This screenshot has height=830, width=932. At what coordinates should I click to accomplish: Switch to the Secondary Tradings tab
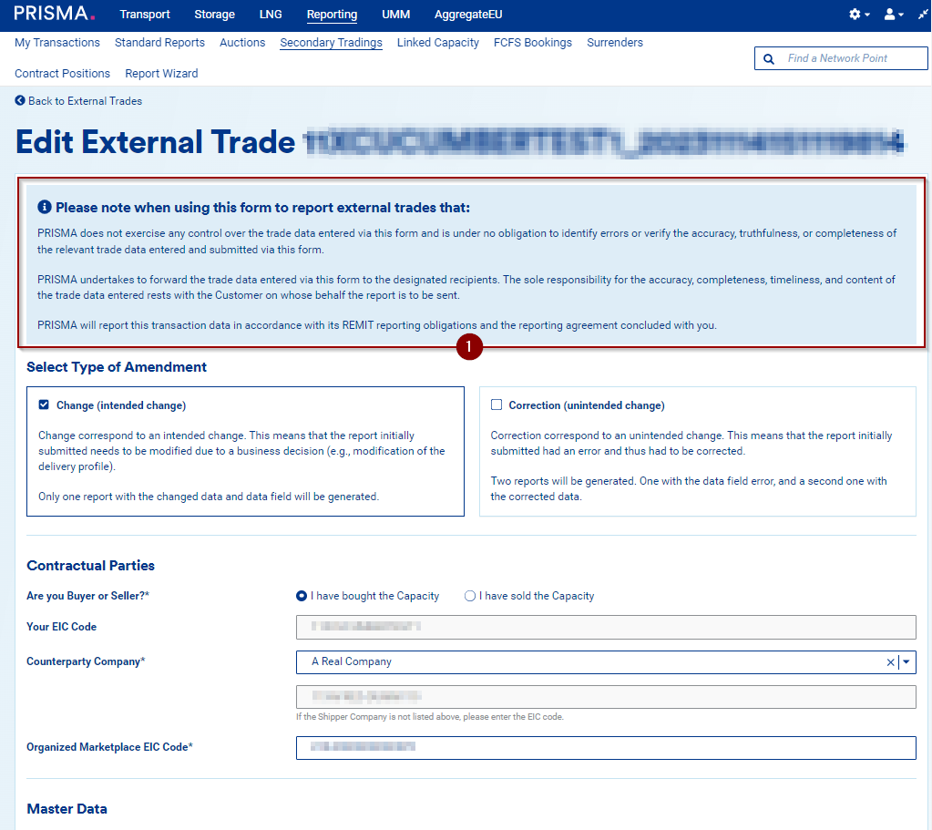331,43
